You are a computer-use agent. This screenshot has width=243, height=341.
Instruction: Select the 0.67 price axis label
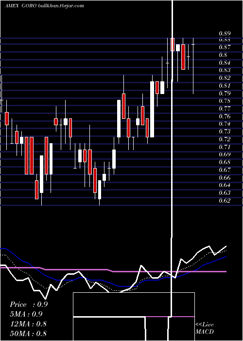pyautogui.click(x=225, y=170)
